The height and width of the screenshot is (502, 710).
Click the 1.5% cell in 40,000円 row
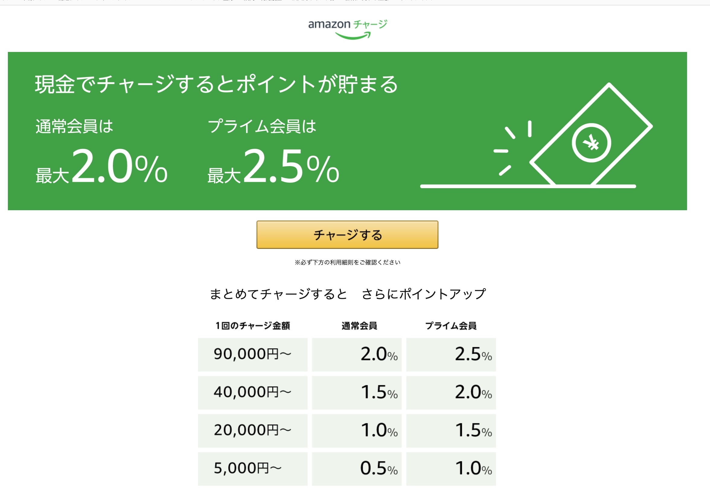(357, 393)
